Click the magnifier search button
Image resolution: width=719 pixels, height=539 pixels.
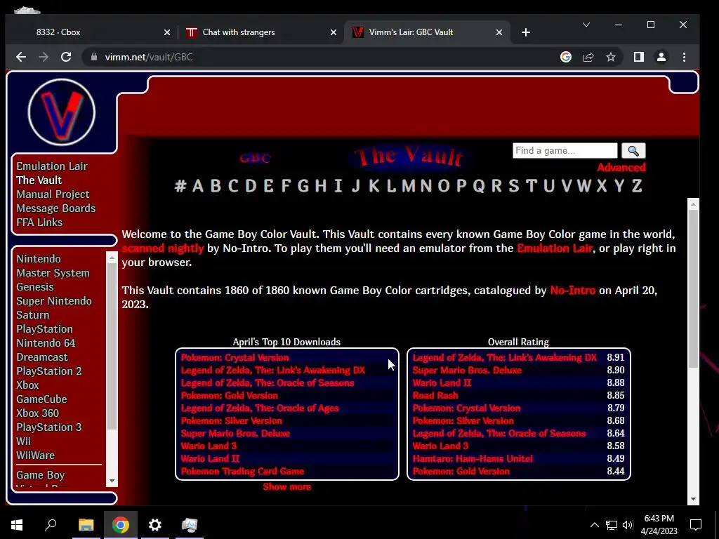click(x=633, y=150)
